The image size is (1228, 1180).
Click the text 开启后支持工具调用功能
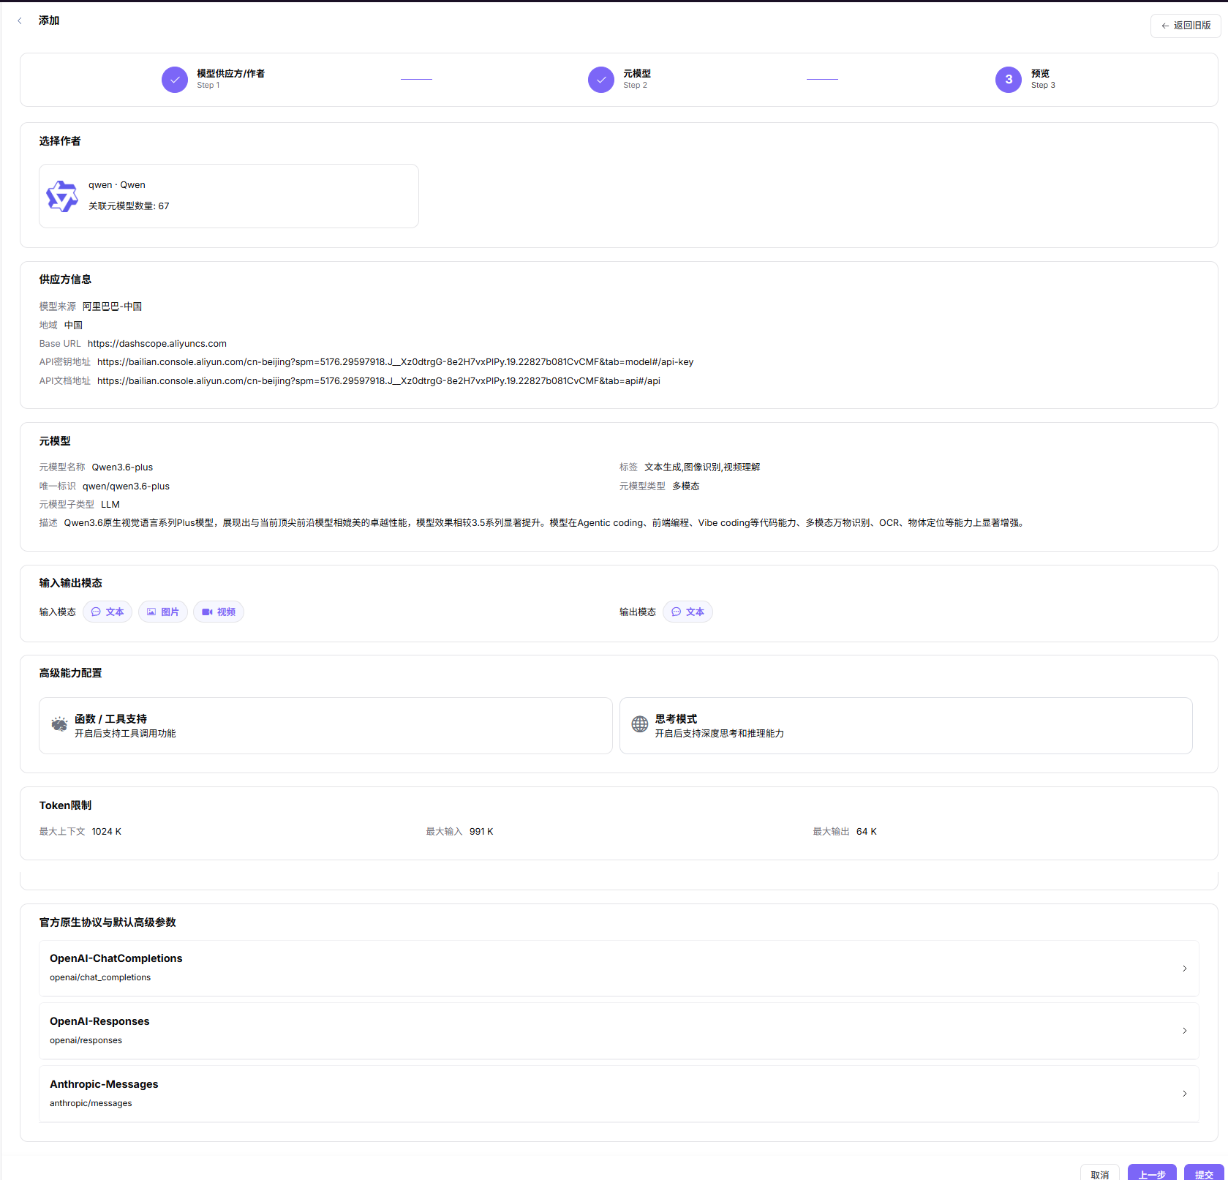coord(125,734)
